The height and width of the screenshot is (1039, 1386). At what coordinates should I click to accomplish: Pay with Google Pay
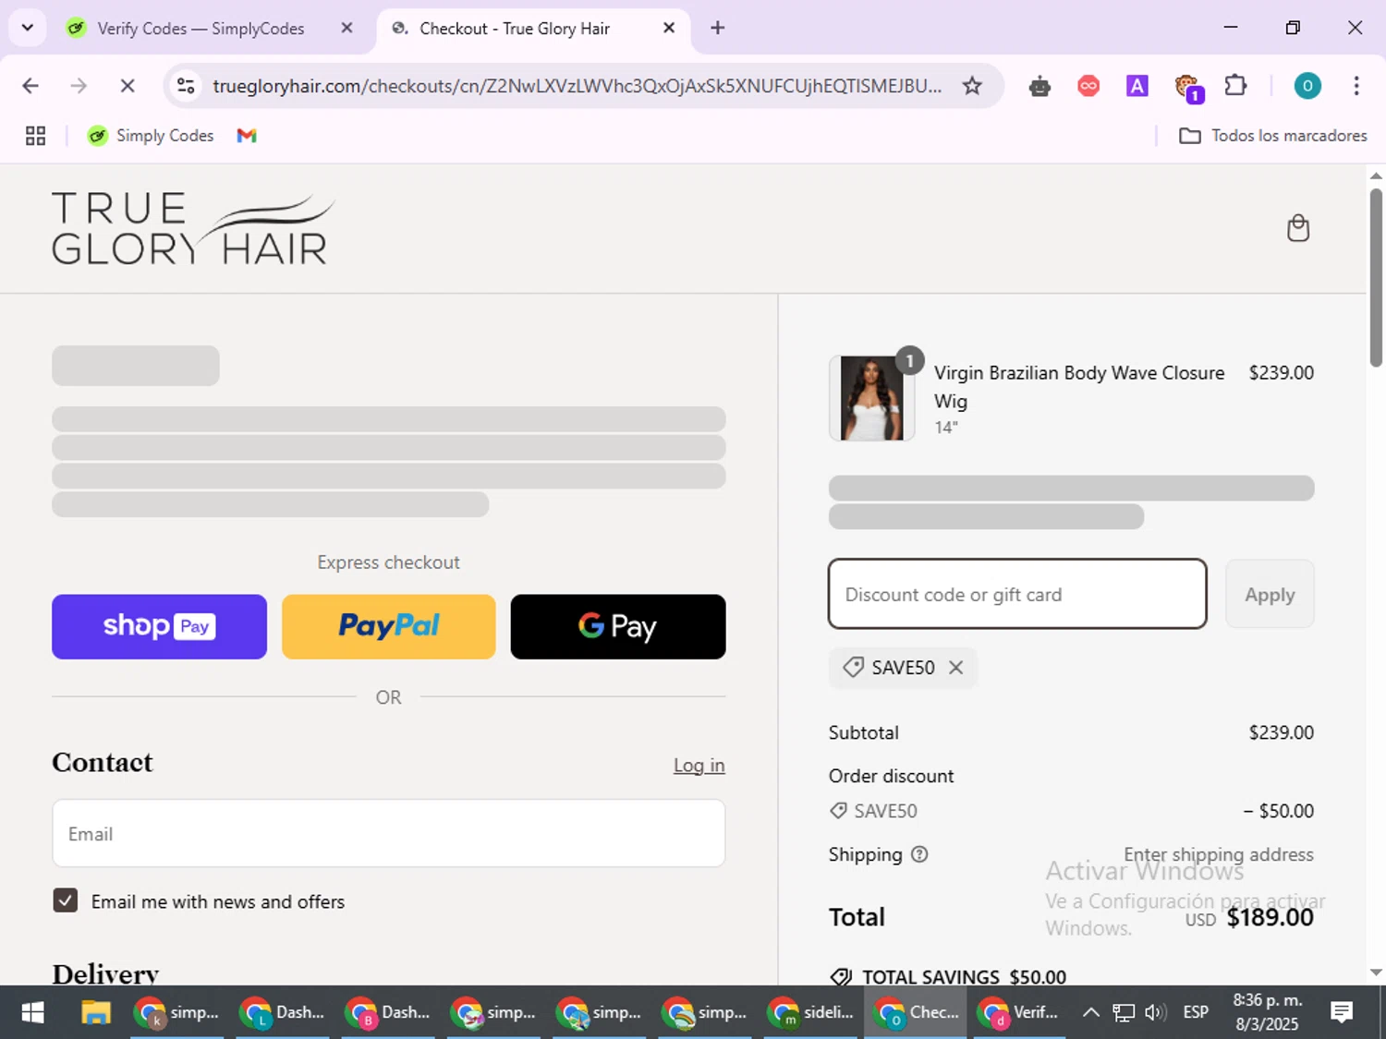[x=618, y=626]
